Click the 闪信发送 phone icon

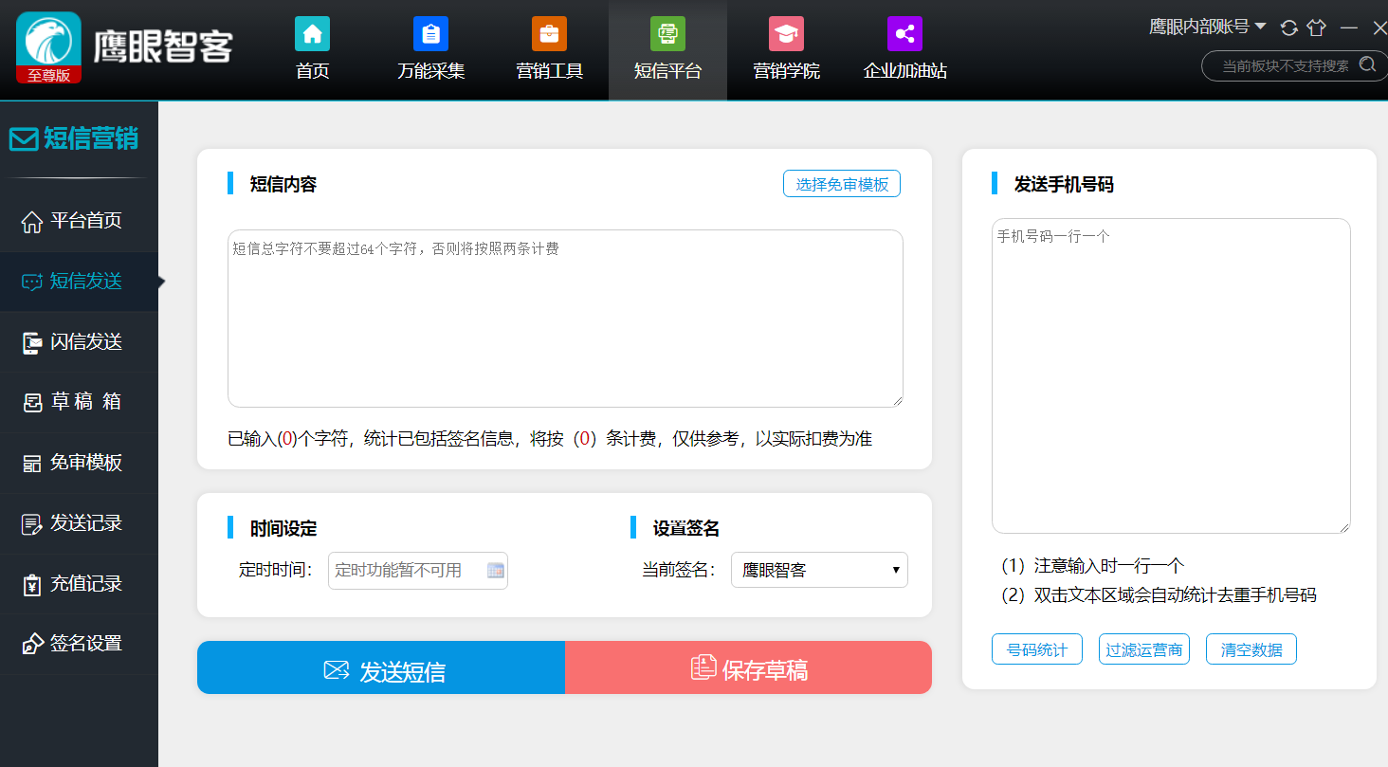coord(32,342)
